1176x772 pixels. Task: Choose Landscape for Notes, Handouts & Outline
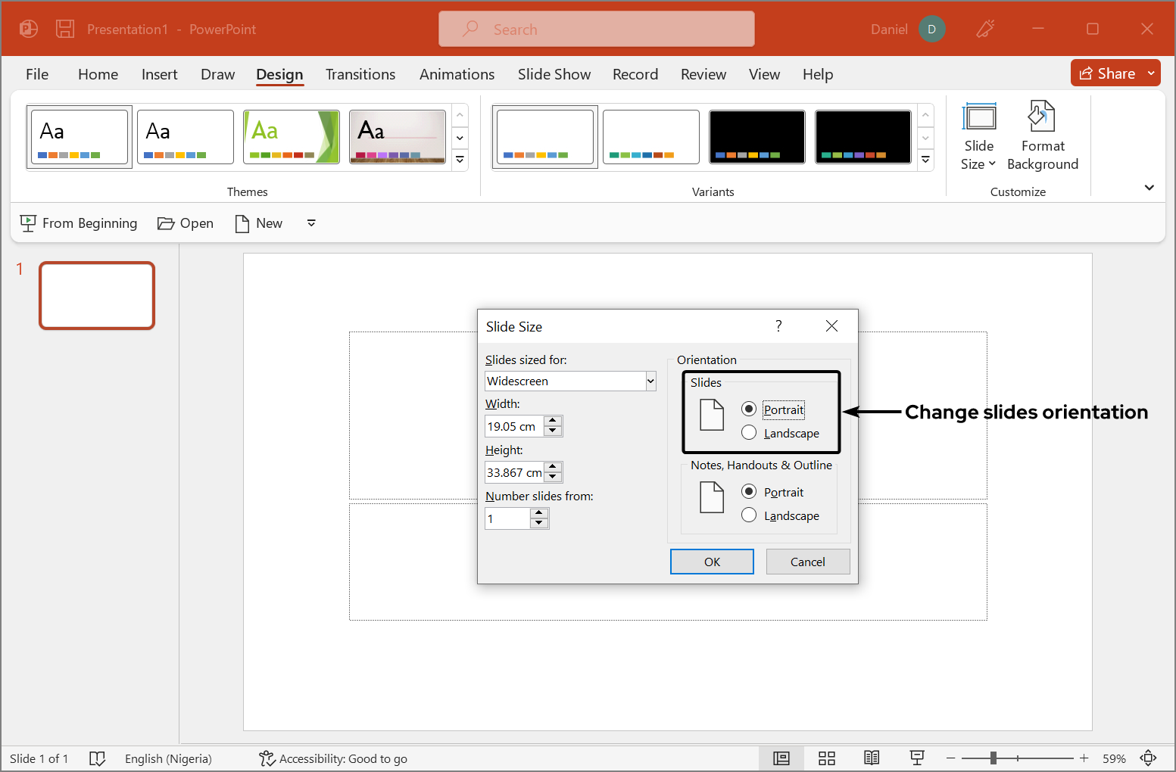pyautogui.click(x=749, y=515)
